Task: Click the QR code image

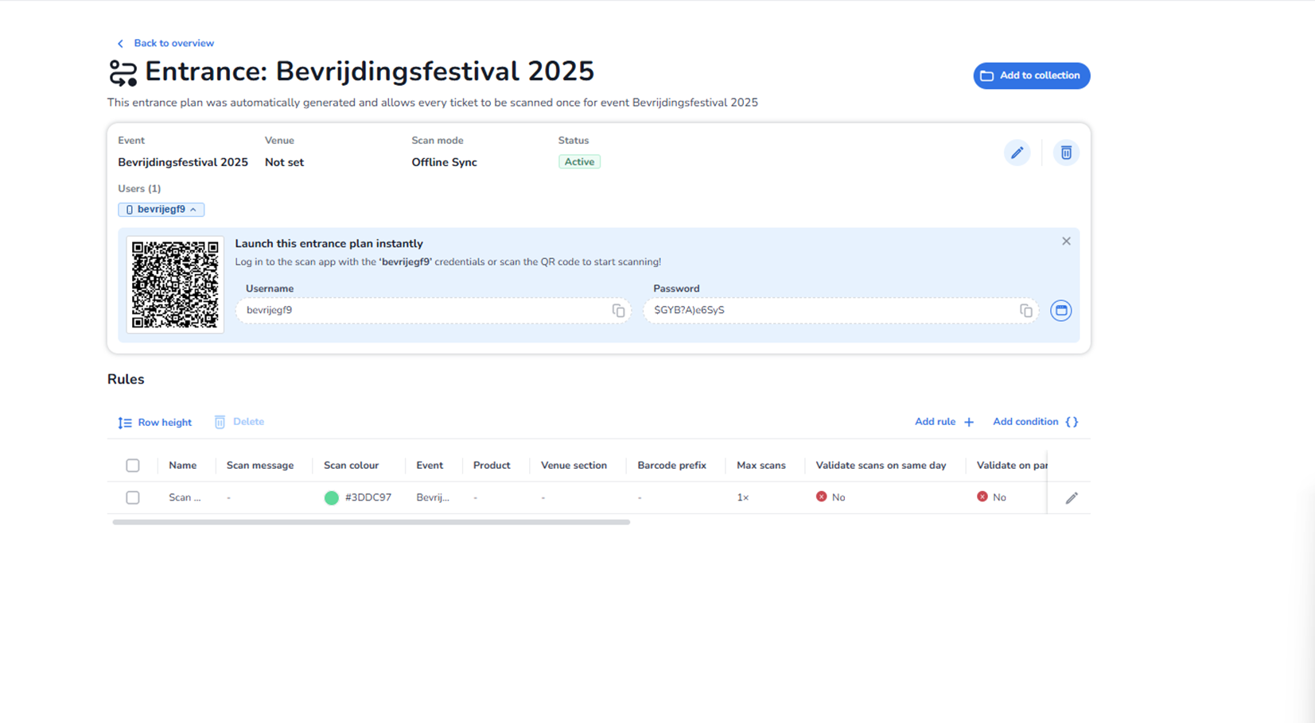Action: tap(175, 284)
